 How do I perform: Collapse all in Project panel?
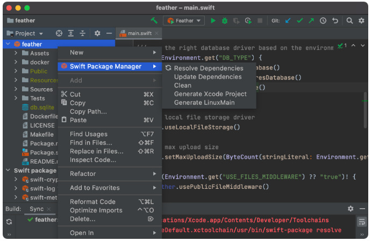[82, 33]
